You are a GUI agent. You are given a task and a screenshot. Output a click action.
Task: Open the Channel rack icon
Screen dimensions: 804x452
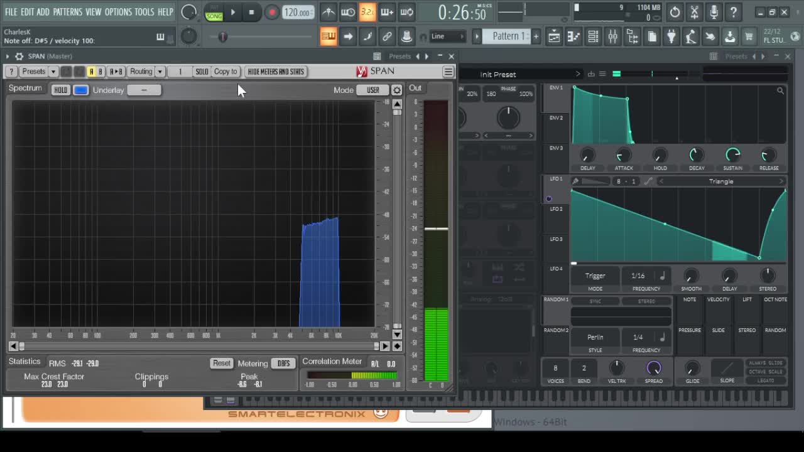pos(593,37)
